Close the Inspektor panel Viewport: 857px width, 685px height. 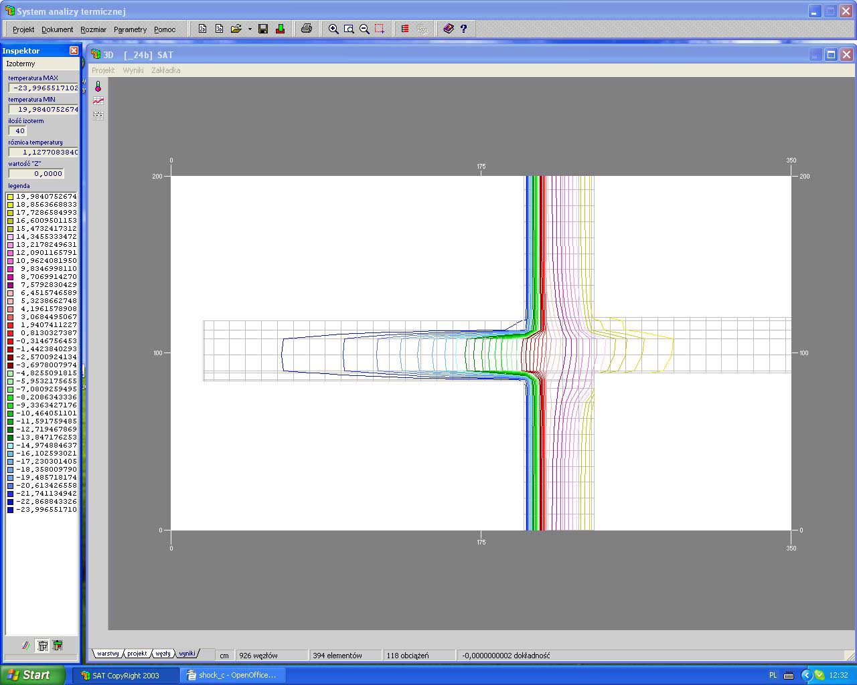coord(74,50)
